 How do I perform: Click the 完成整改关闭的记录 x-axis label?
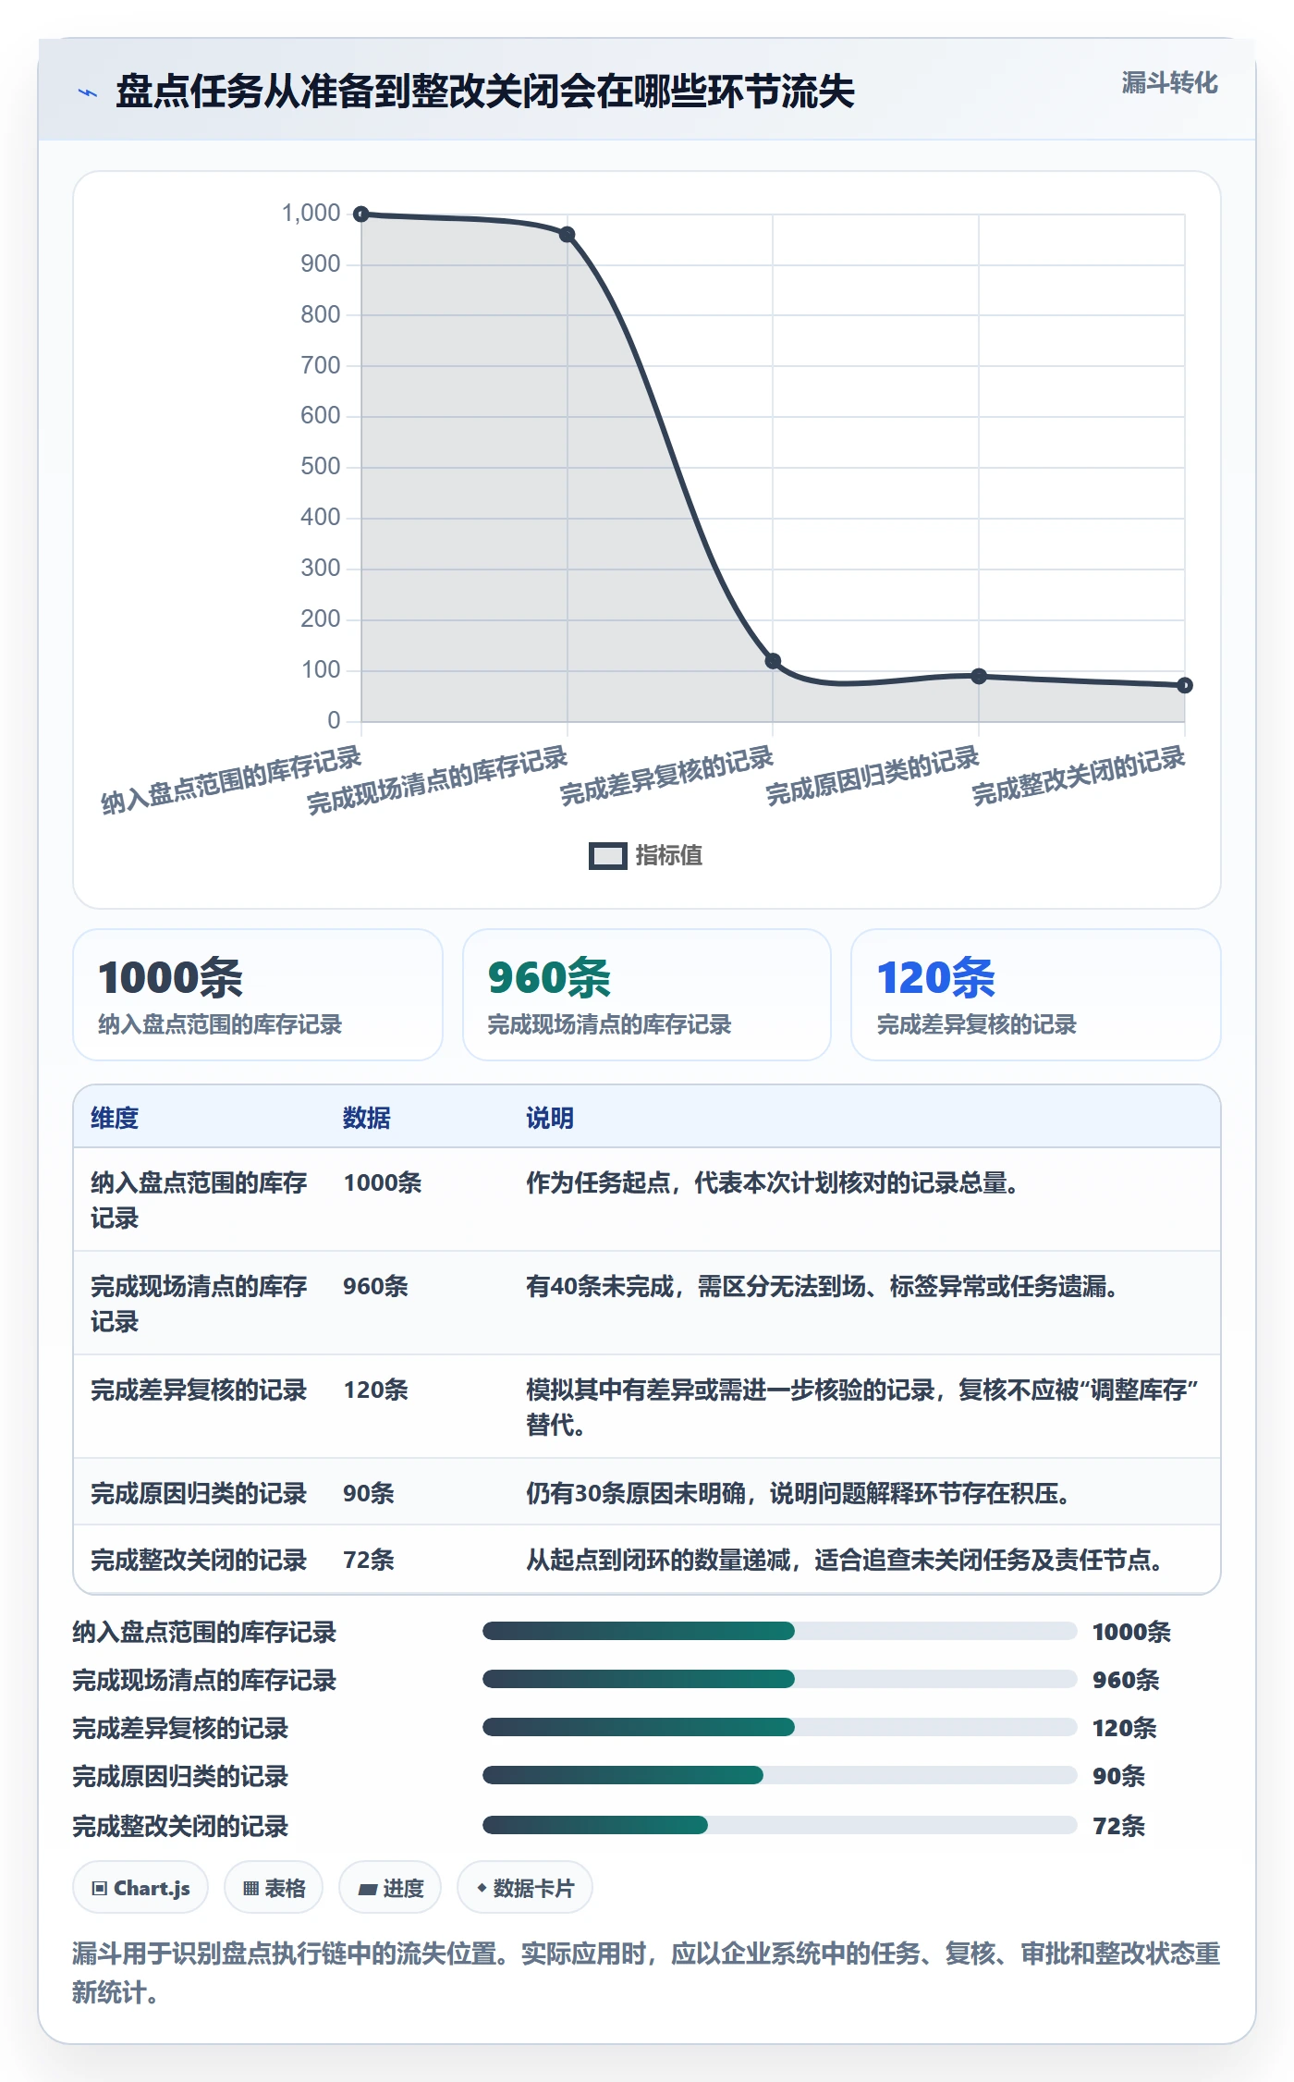pyautogui.click(x=1078, y=776)
